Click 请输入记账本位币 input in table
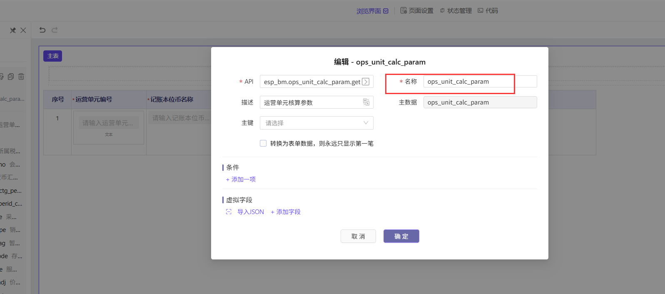 tap(180, 118)
